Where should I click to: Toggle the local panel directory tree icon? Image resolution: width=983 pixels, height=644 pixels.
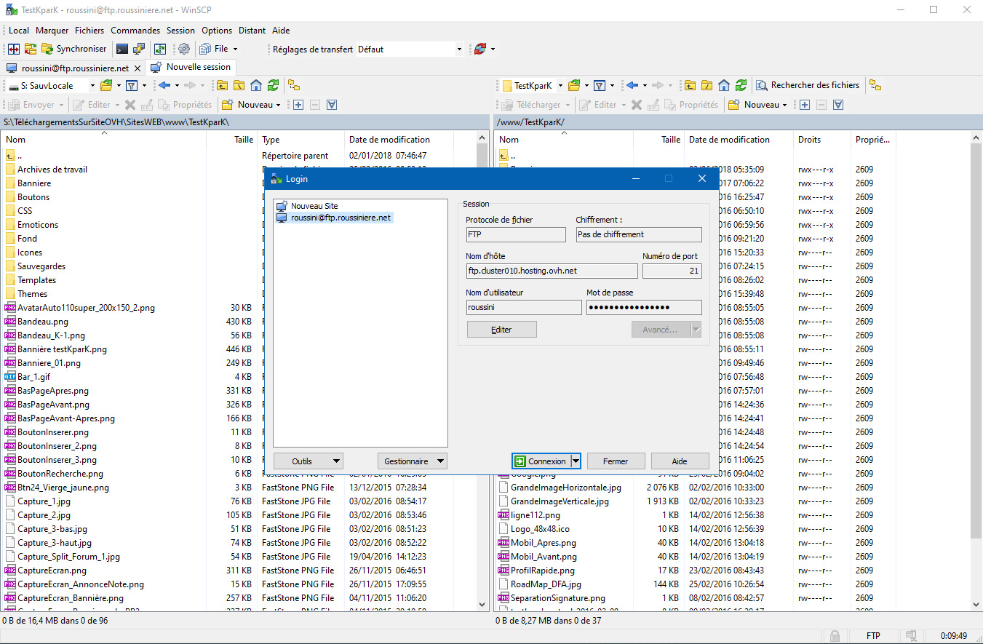point(294,85)
